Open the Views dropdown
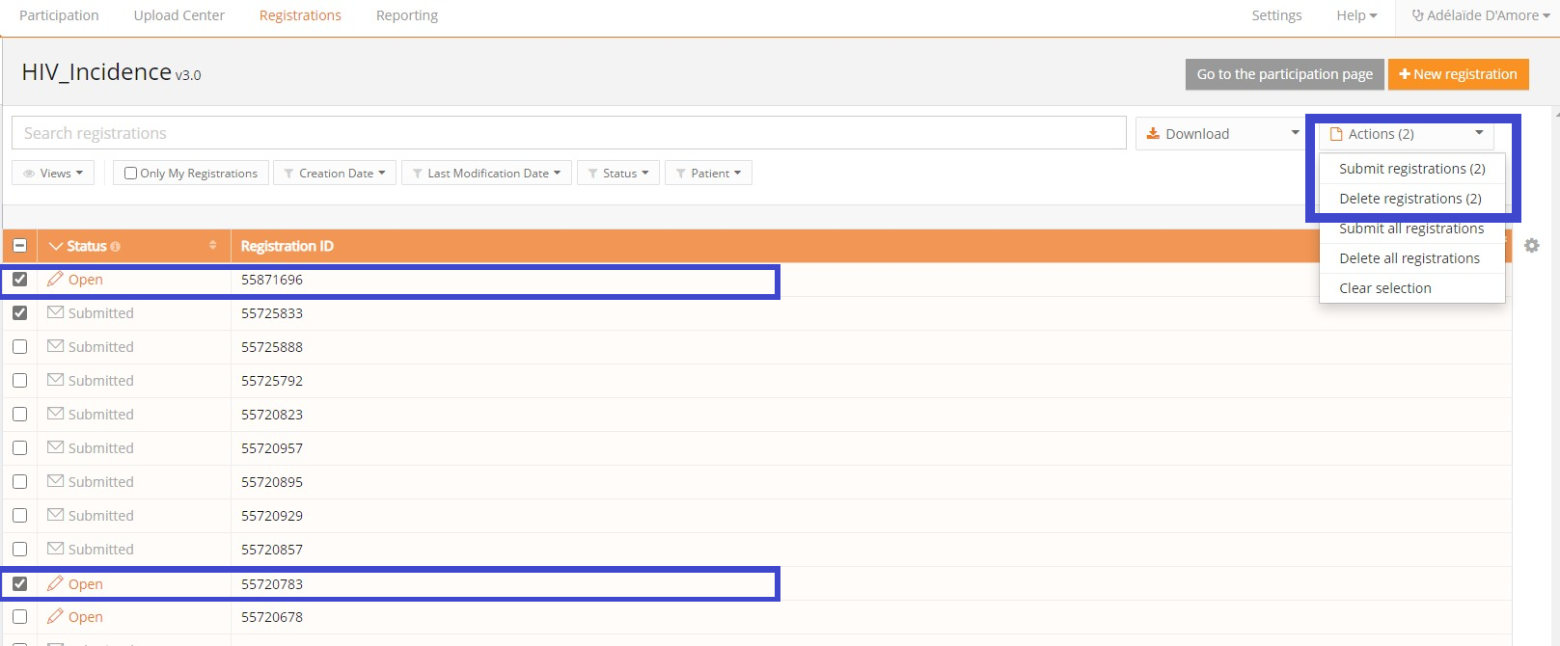The width and height of the screenshot is (1560, 646). (53, 174)
